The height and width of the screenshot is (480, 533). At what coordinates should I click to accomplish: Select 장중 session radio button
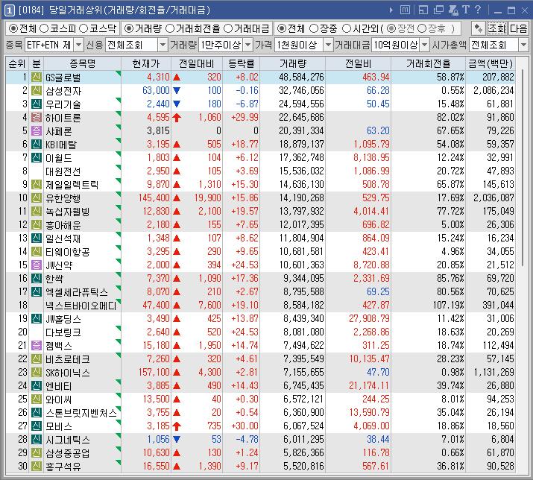pos(314,28)
